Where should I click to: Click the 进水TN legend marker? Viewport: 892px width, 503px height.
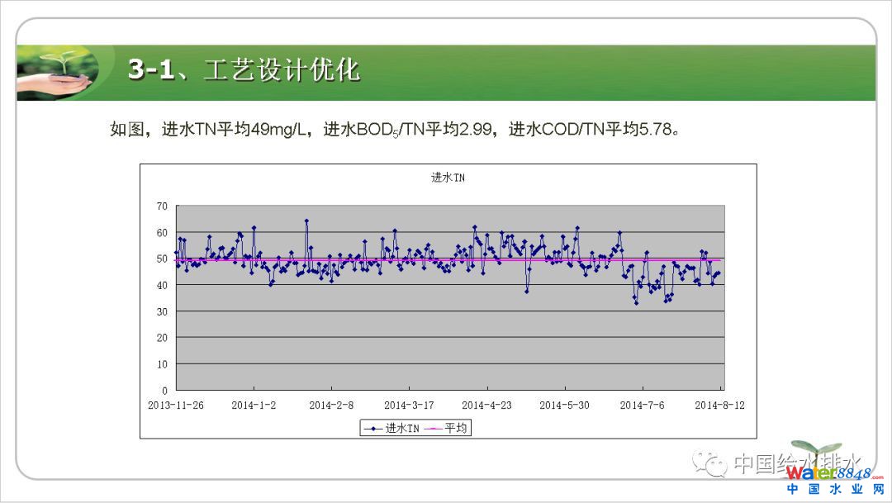coord(374,428)
